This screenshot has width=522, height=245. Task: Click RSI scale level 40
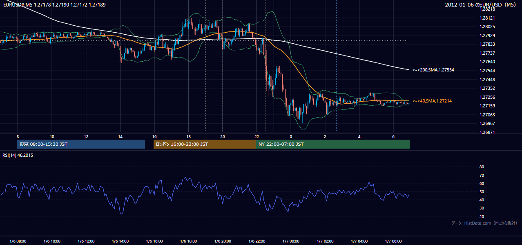point(482,200)
